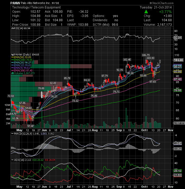Click the 79.71 low annotation

[116, 92]
